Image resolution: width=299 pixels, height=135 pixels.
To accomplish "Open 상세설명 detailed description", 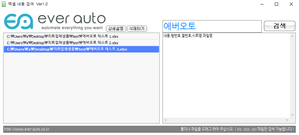I will click(x=116, y=28).
